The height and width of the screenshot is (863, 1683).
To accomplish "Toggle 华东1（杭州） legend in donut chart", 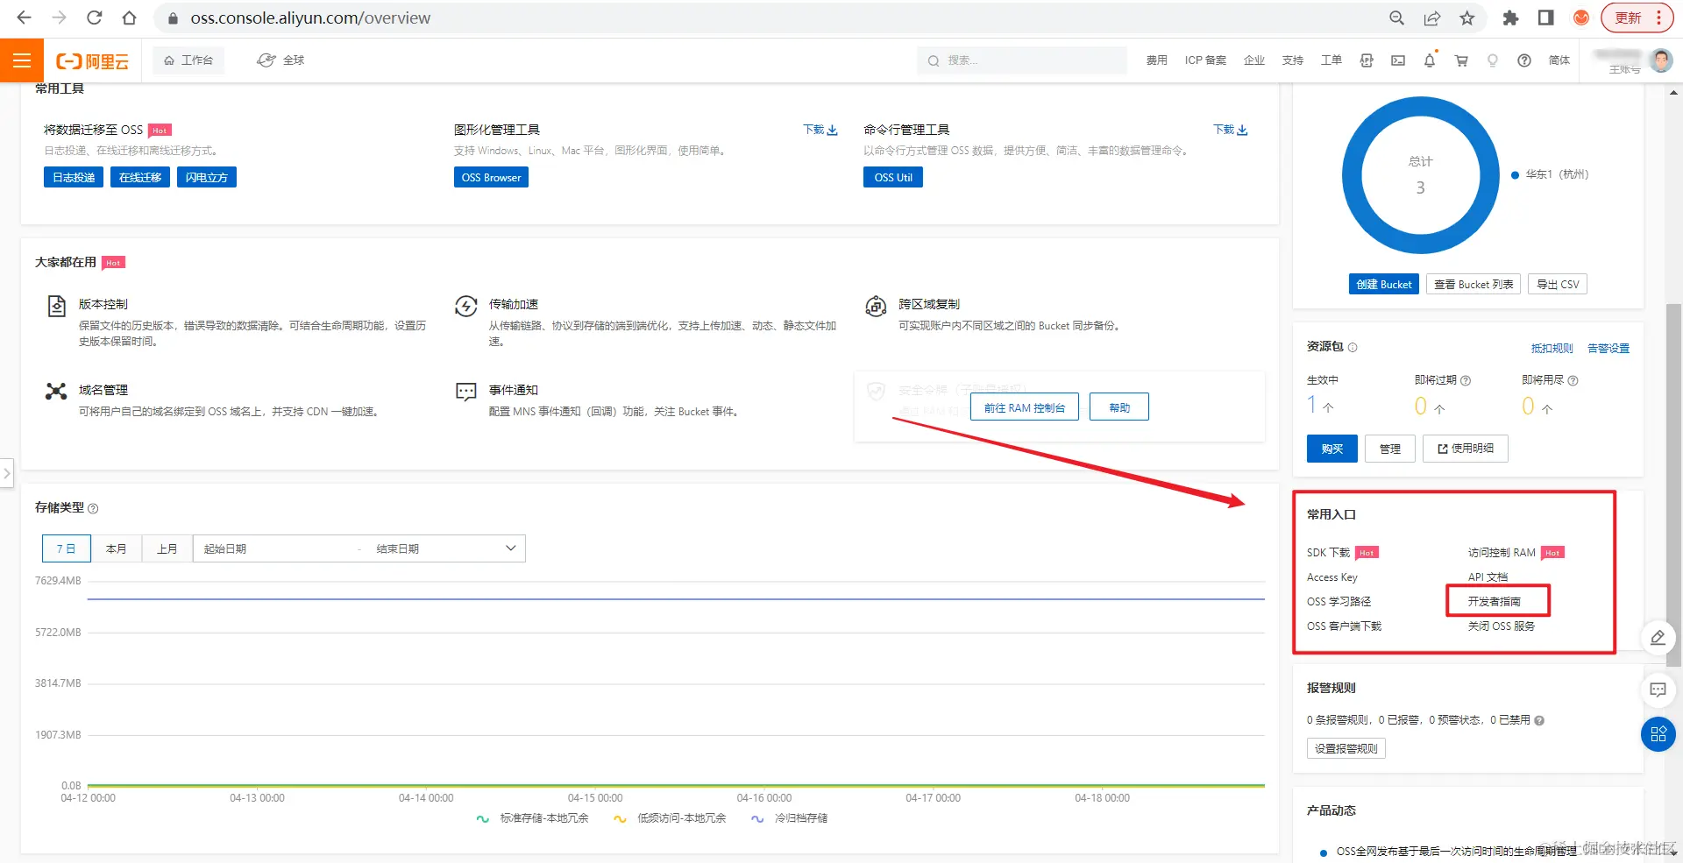I will pos(1549,174).
